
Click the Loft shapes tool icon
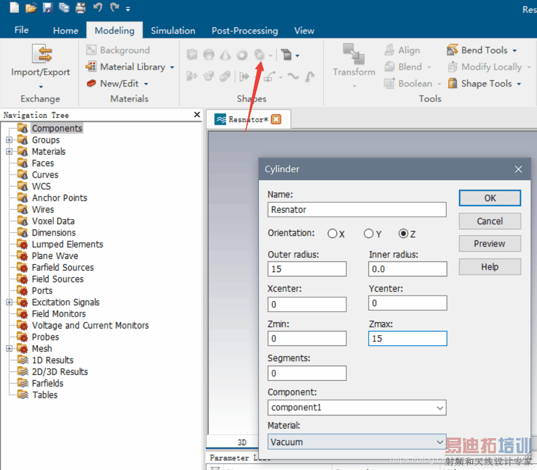tap(225, 76)
